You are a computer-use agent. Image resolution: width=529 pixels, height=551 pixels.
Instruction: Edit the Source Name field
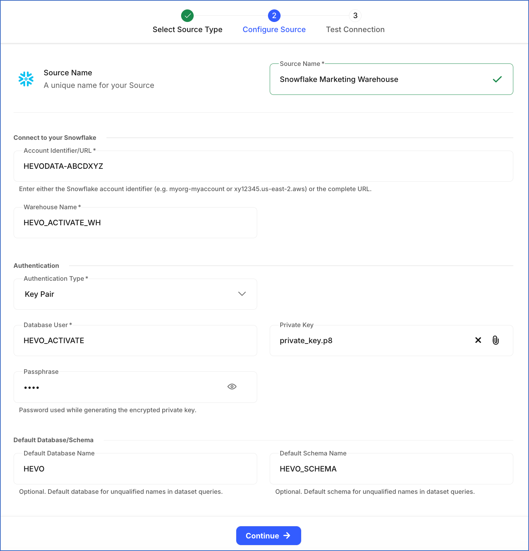(392, 79)
